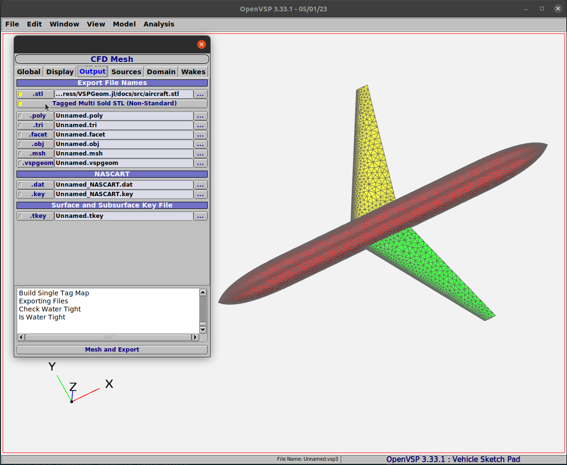Click the log console scroll down arrow
The image size is (567, 465).
point(203,329)
